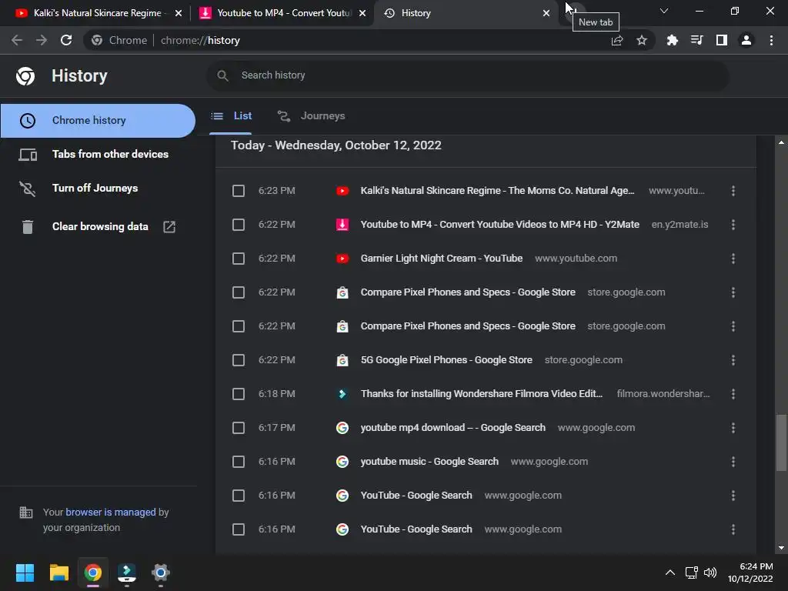
Task: Open more actions for youtube mp4 download search
Action: [733, 428]
